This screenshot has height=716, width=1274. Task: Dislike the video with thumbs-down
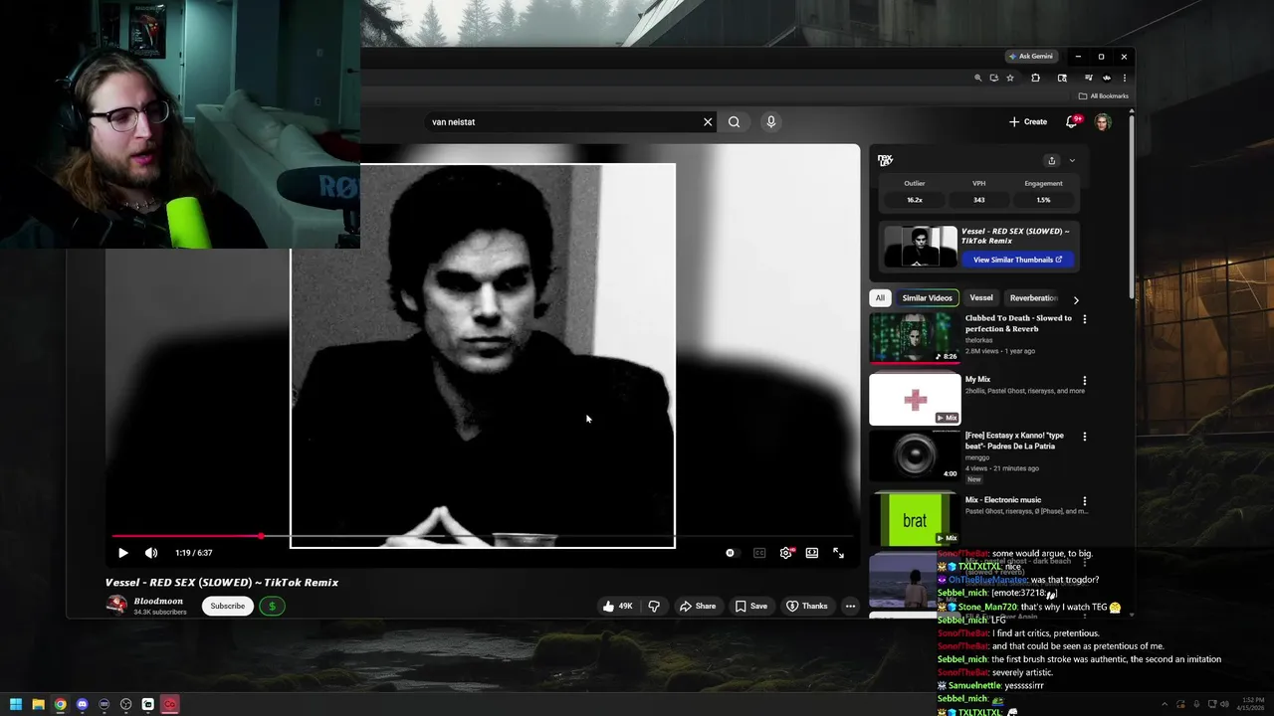click(654, 606)
